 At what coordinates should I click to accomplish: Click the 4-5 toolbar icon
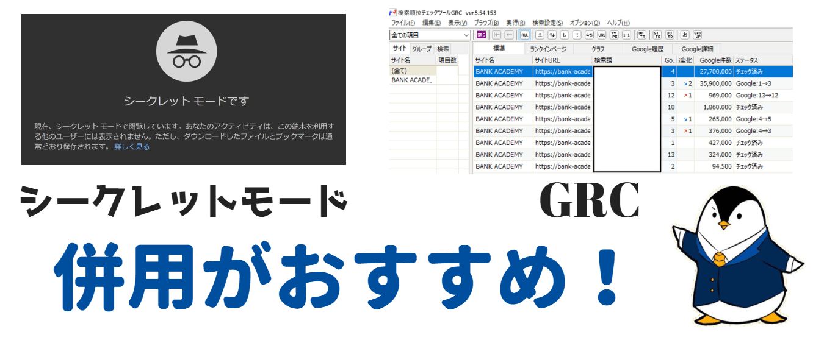[589, 35]
